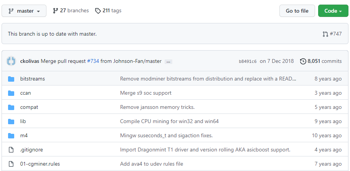Viewport: 350px width, 171px height.
Task: Click the m4 folder icon
Action: point(11,136)
